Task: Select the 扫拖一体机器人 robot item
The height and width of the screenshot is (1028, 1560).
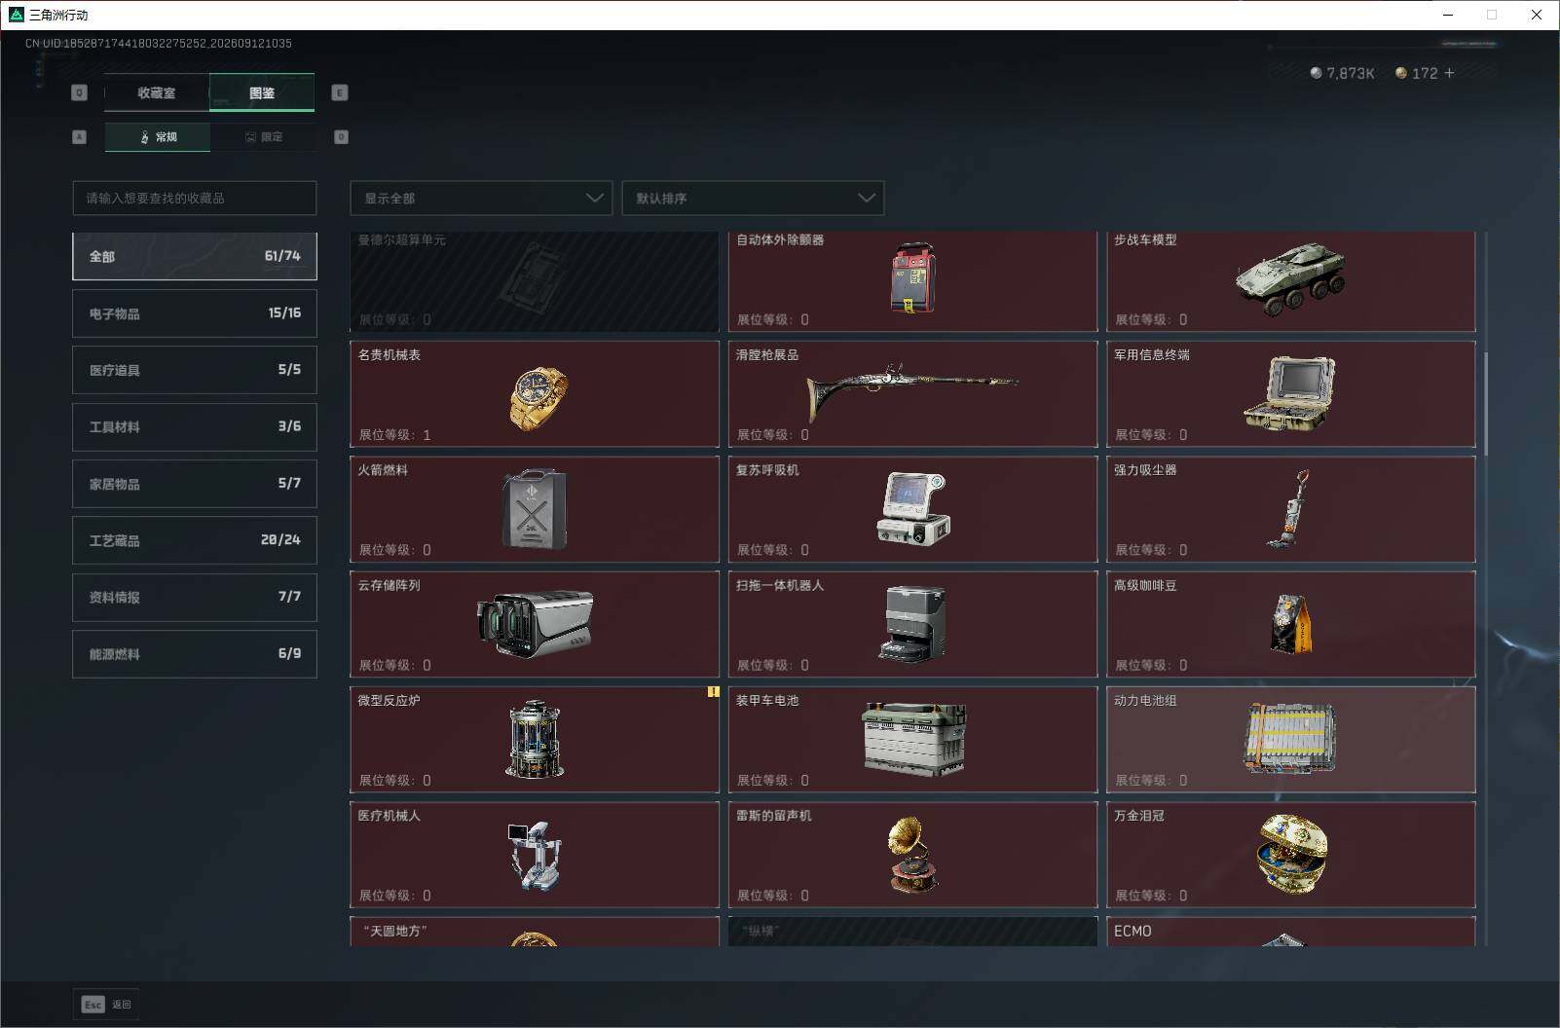Action: click(912, 624)
